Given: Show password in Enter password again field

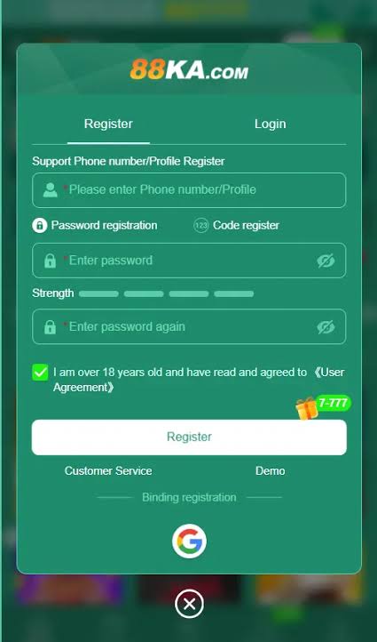Looking at the screenshot, I should (x=326, y=327).
